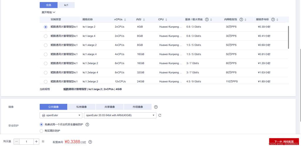Click help icon beside configuration fee ¥0.3388
The image size is (301, 147).
point(90,142)
